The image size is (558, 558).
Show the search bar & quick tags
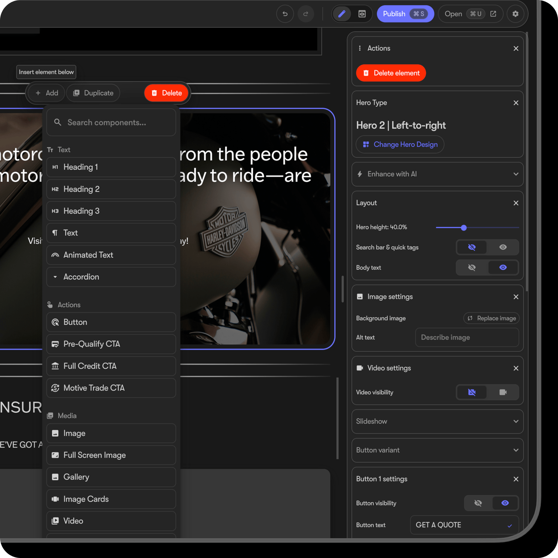(503, 247)
